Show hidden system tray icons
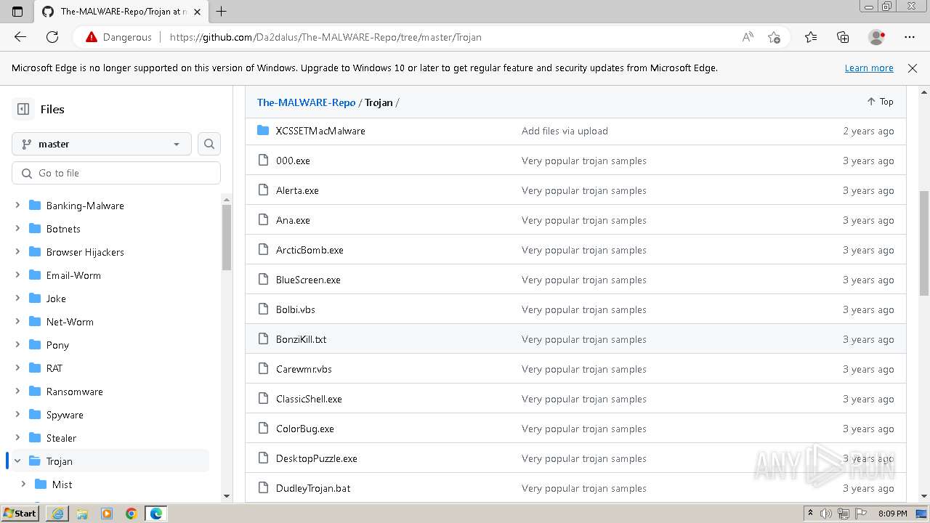 click(810, 514)
